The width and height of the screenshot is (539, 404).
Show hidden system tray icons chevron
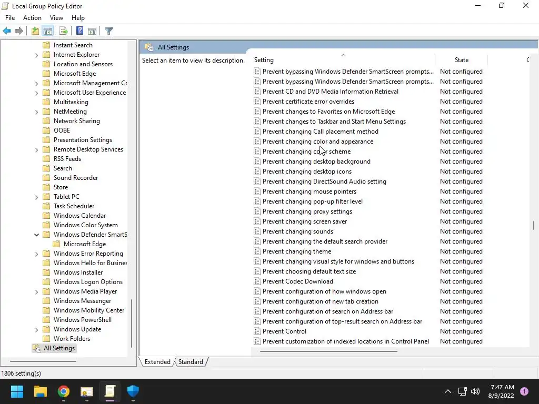click(x=448, y=391)
